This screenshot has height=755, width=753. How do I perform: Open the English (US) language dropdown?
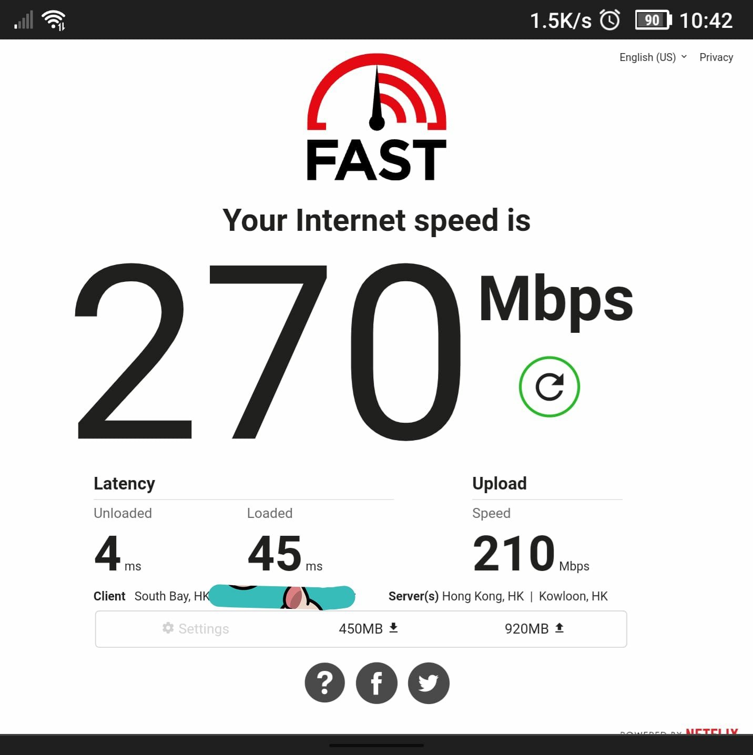653,57
